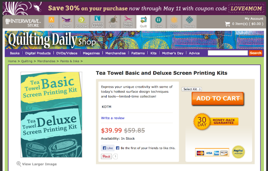268x171 pixels.
Task: Open the Knit yarn ball tab
Action: (113, 22)
